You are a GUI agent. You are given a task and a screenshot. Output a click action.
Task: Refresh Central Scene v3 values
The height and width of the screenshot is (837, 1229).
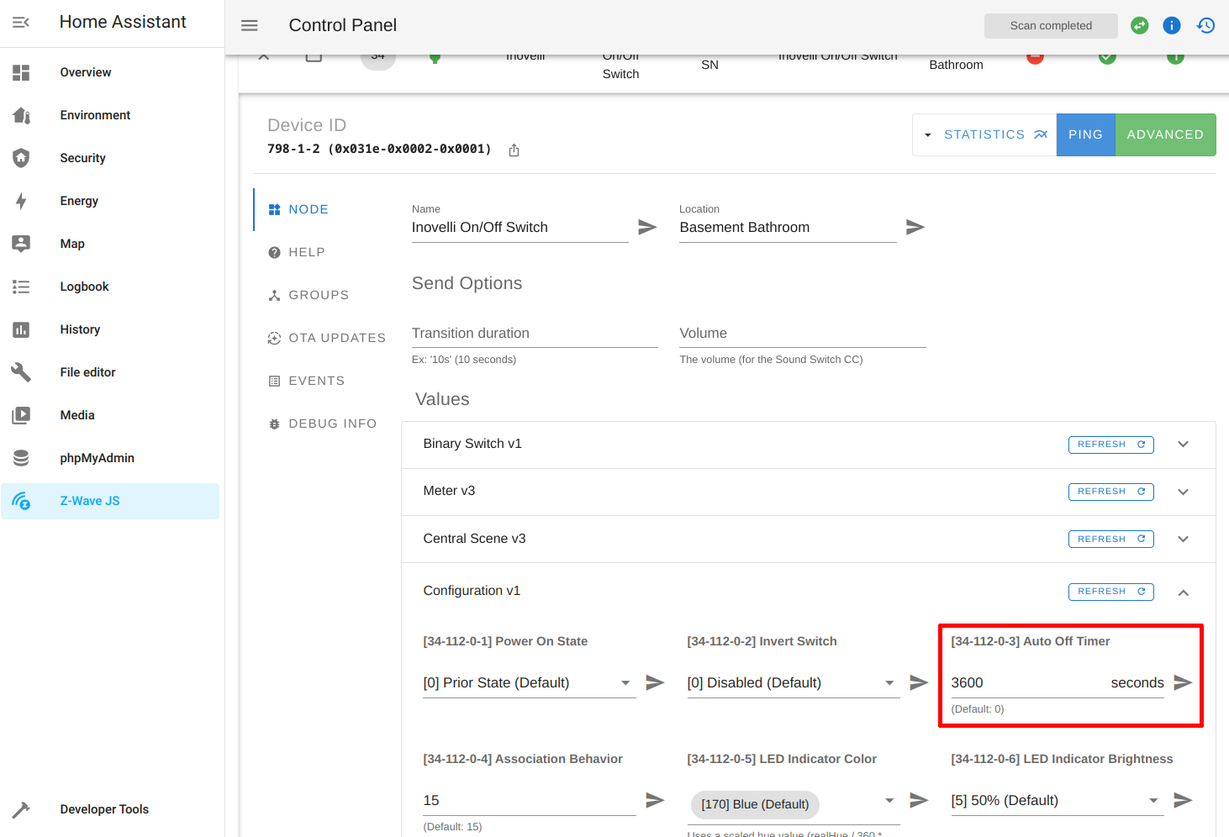point(1110,540)
